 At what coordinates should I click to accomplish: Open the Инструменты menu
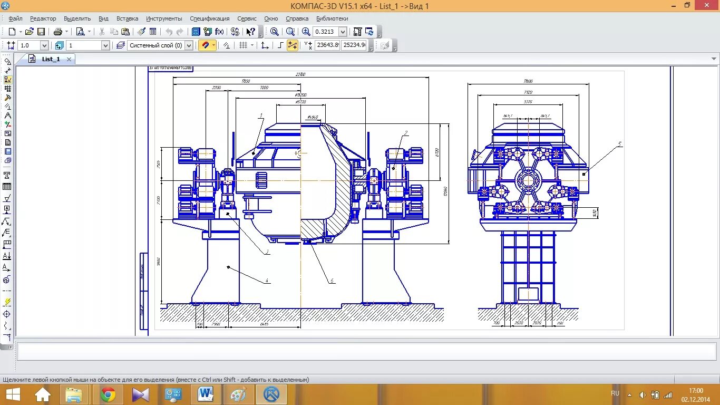click(164, 18)
